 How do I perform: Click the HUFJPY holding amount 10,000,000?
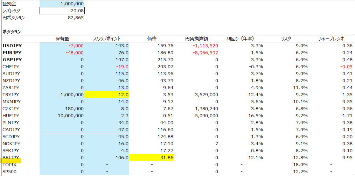(62, 115)
